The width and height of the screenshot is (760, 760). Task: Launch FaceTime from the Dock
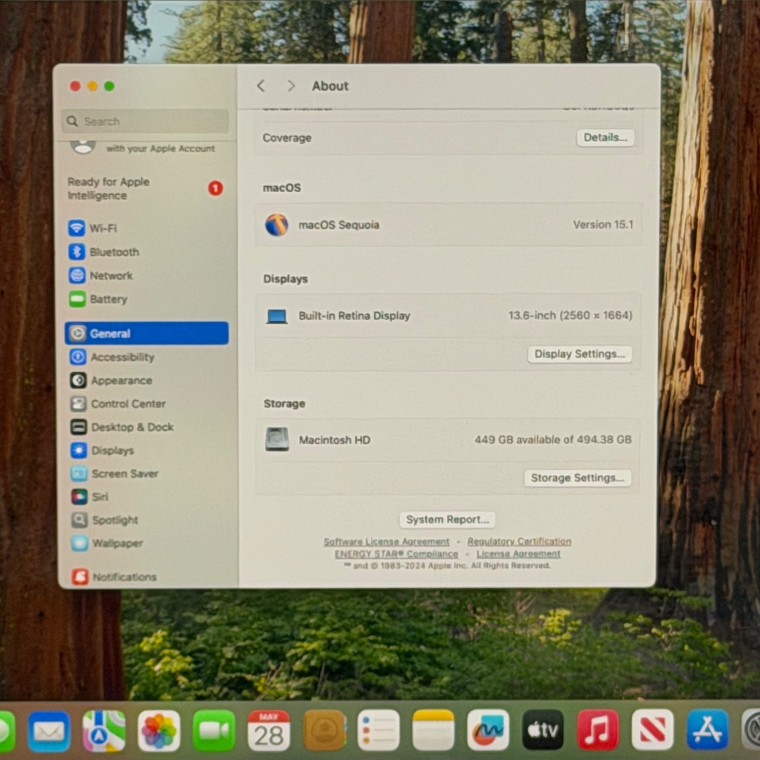click(x=214, y=731)
